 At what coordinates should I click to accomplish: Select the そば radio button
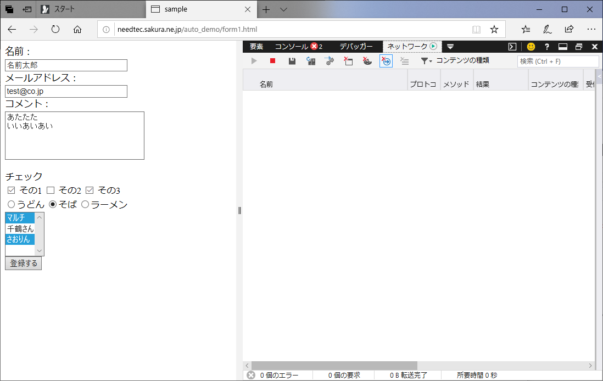(x=53, y=204)
